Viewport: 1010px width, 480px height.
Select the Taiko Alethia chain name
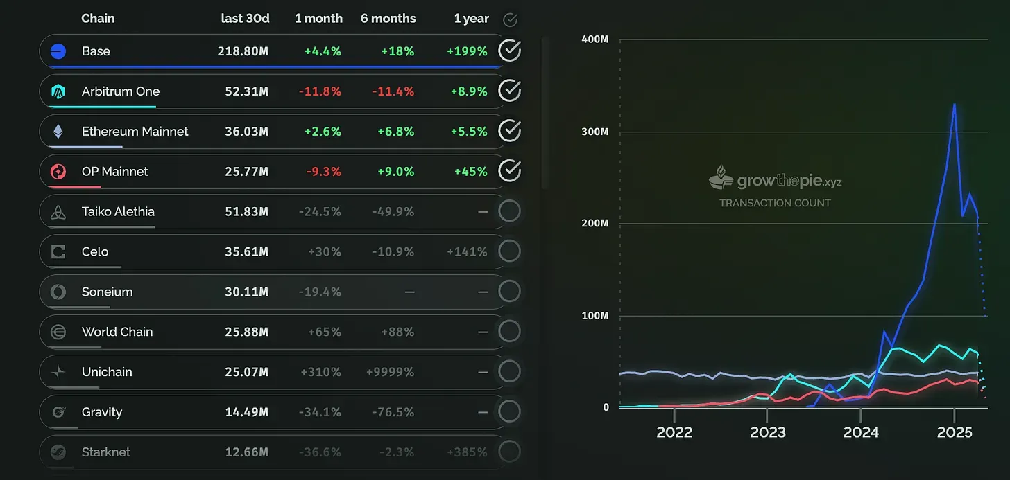click(x=118, y=212)
